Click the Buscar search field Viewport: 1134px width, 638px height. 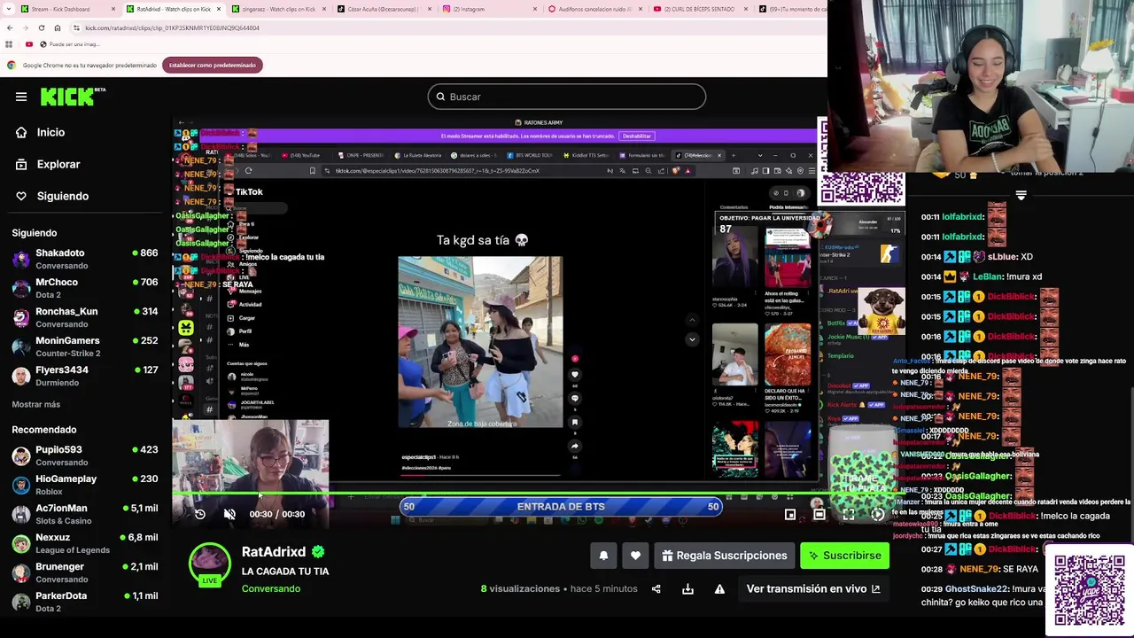tap(567, 97)
